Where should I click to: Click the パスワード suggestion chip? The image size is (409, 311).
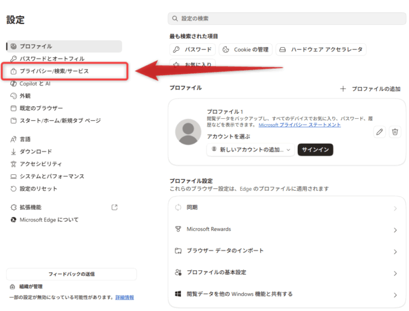coord(192,50)
